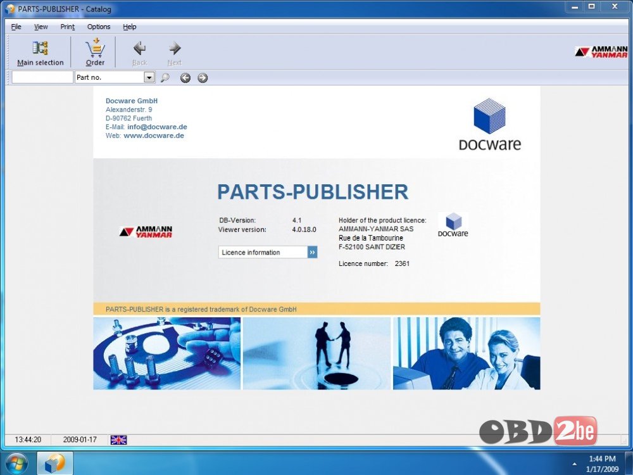633x475 pixels.
Task: Click the round previous-result arrow button
Action: point(185,77)
